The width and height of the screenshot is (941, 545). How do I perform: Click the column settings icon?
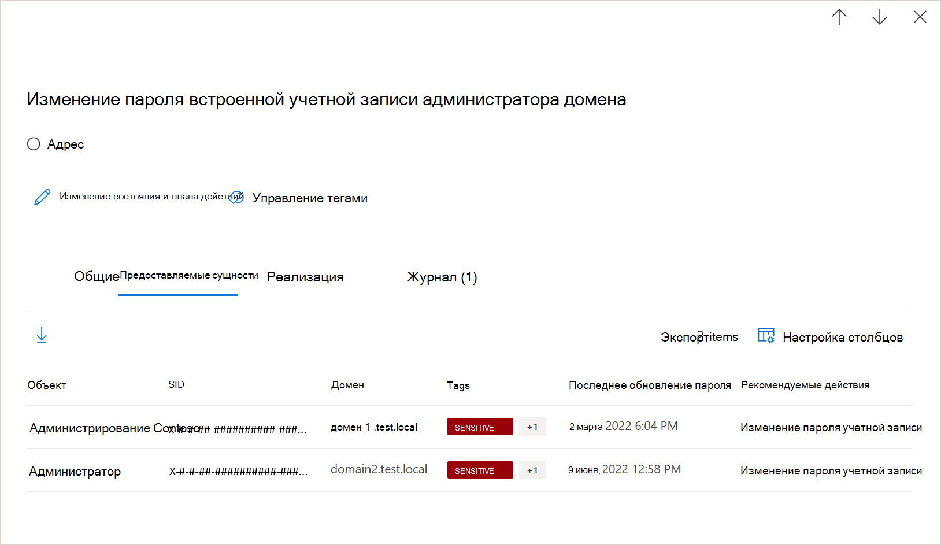pos(766,336)
